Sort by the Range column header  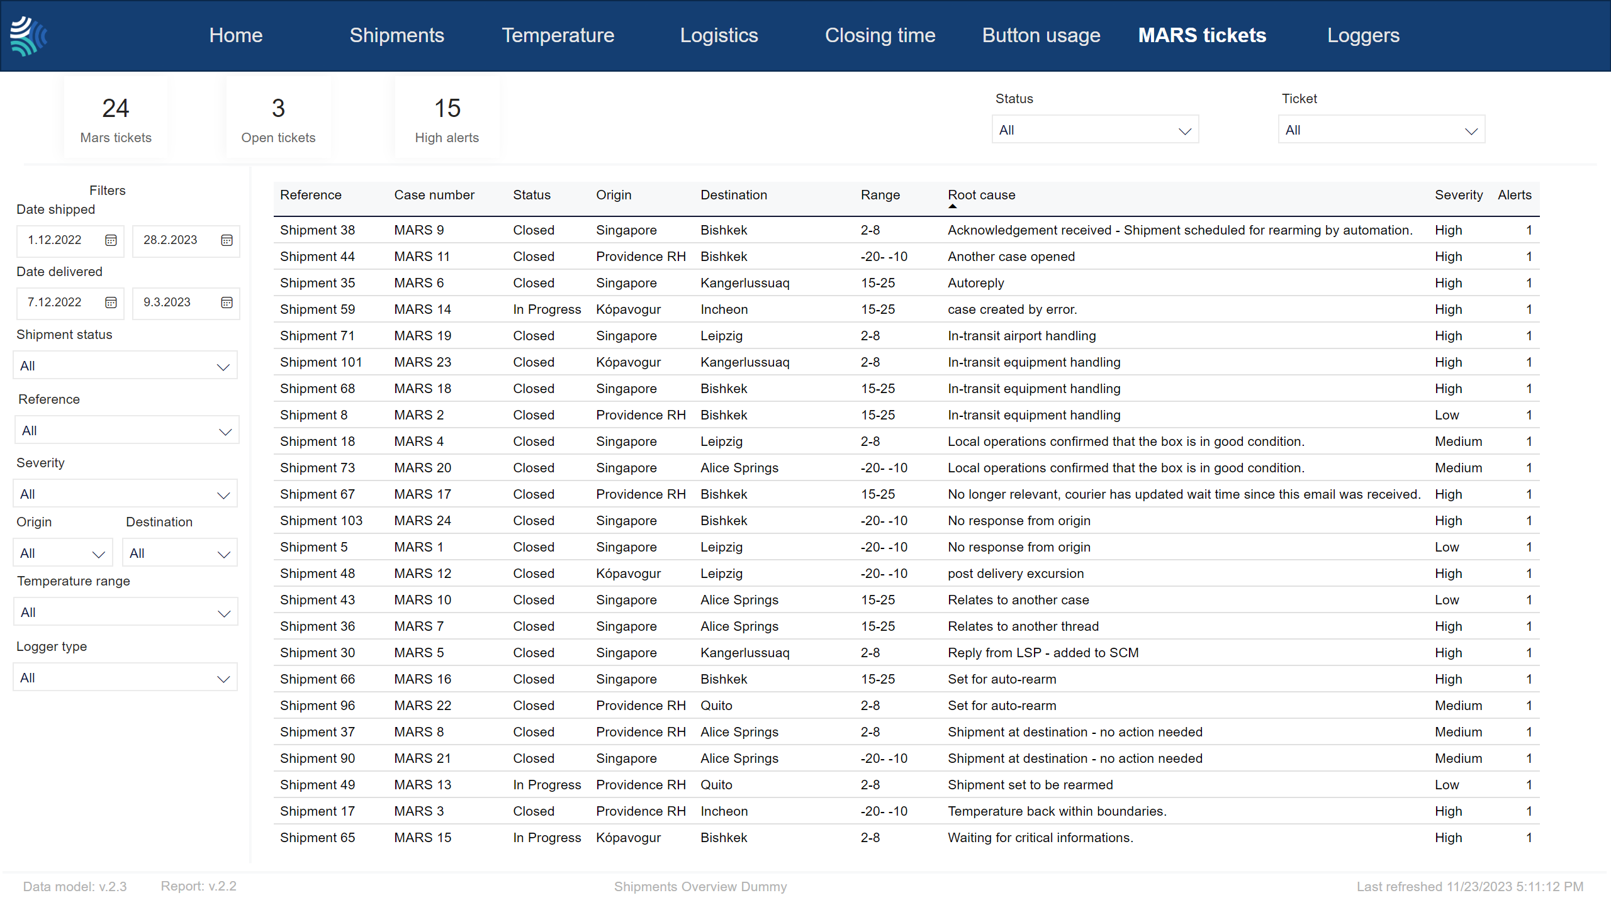tap(880, 195)
